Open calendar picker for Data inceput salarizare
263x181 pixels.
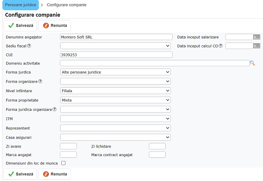257,37
